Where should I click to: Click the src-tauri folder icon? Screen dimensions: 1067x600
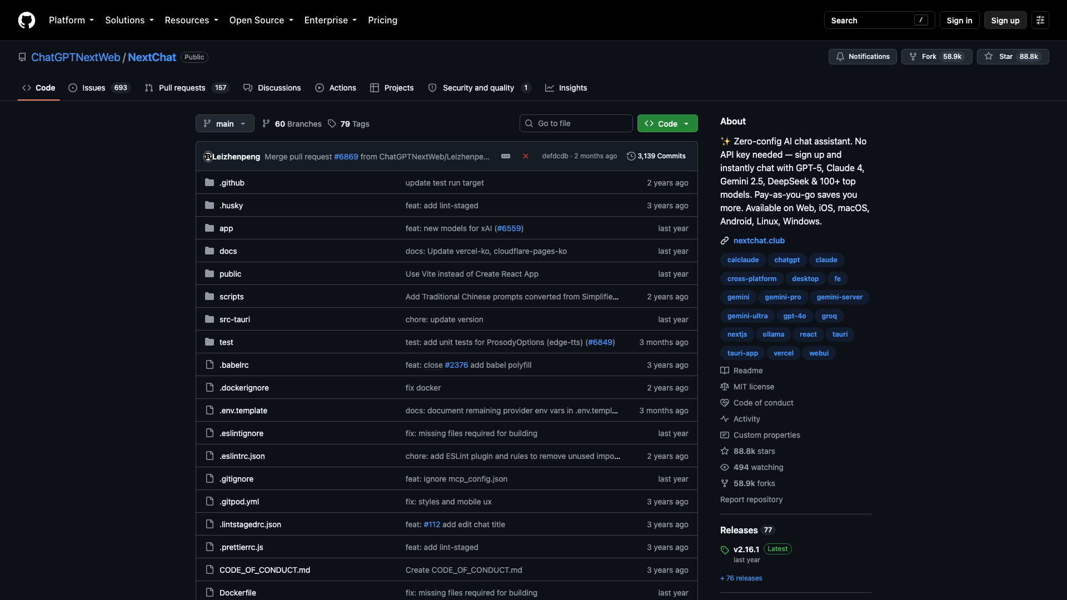(x=210, y=319)
